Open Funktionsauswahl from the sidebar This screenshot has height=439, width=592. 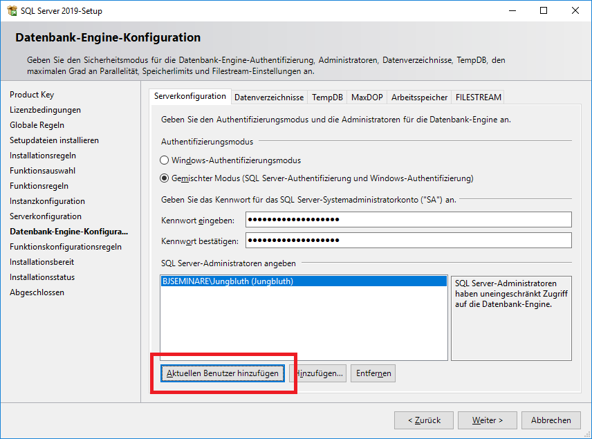(41, 170)
